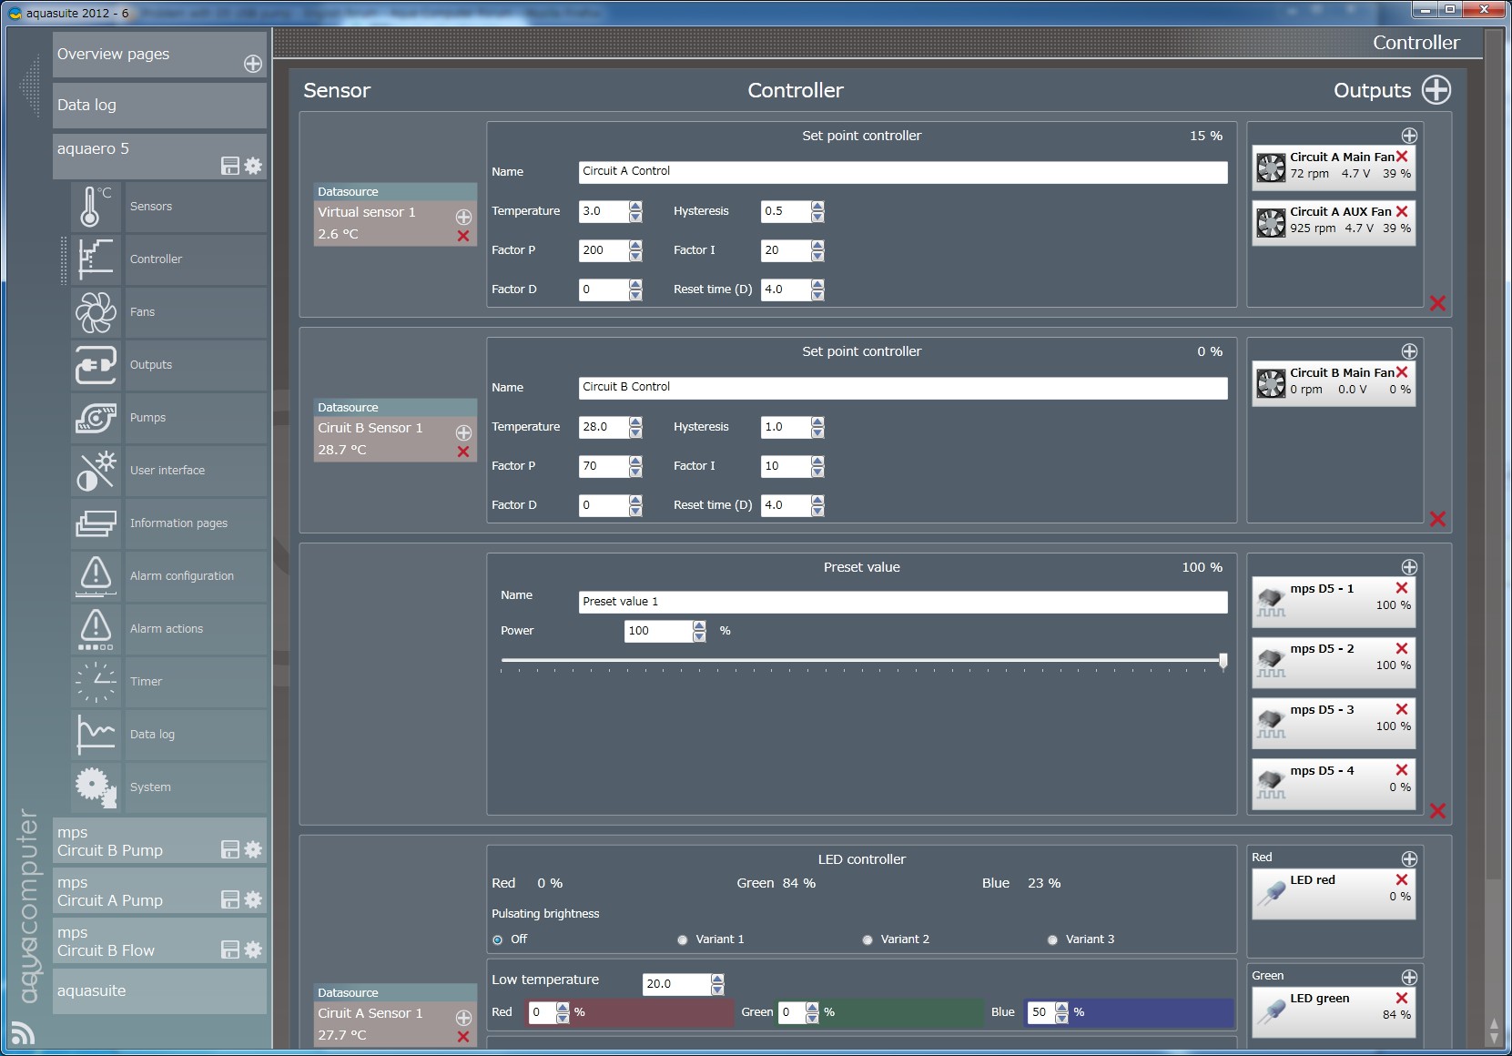Image resolution: width=1512 pixels, height=1056 pixels.
Task: Add new controller with Outputs plus
Action: [1436, 90]
